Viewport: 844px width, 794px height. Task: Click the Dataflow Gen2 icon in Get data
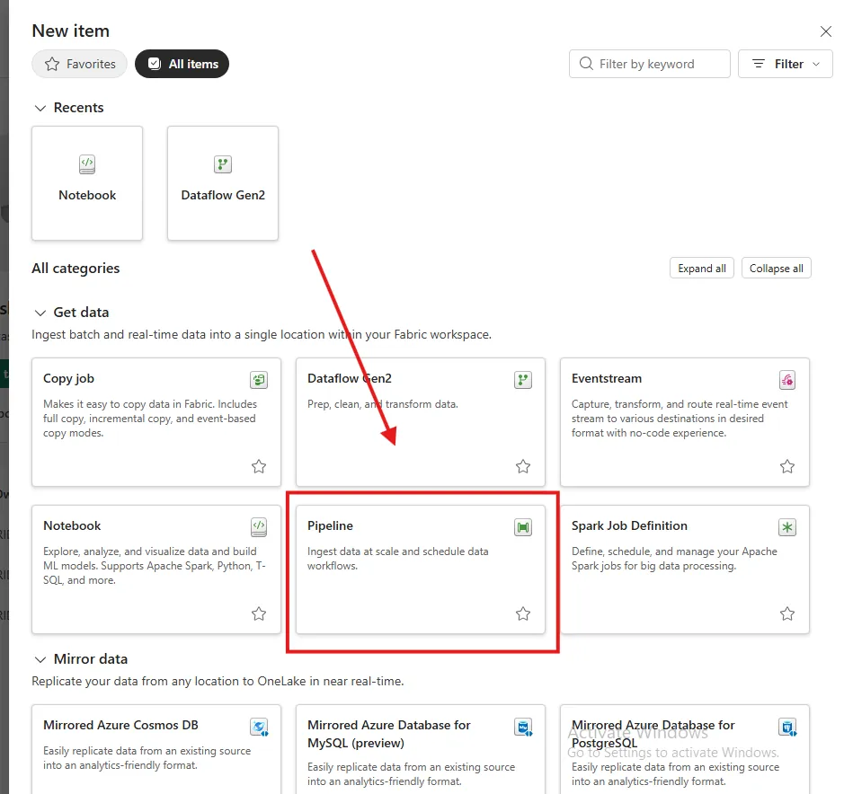522,380
